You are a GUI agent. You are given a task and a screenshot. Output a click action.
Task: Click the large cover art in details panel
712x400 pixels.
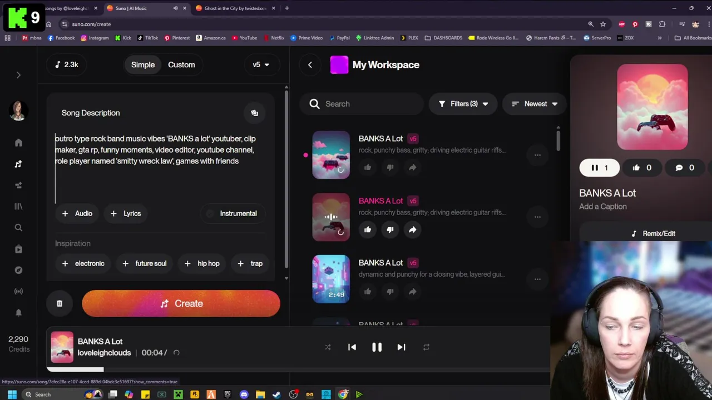(652, 107)
